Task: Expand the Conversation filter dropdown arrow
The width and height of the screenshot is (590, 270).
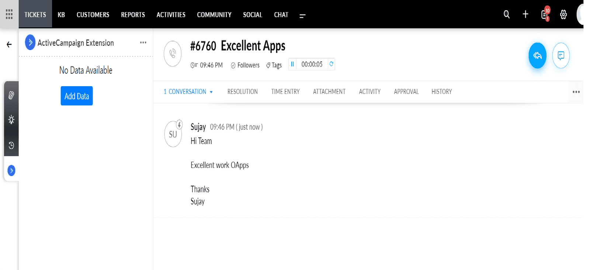Action: click(211, 92)
